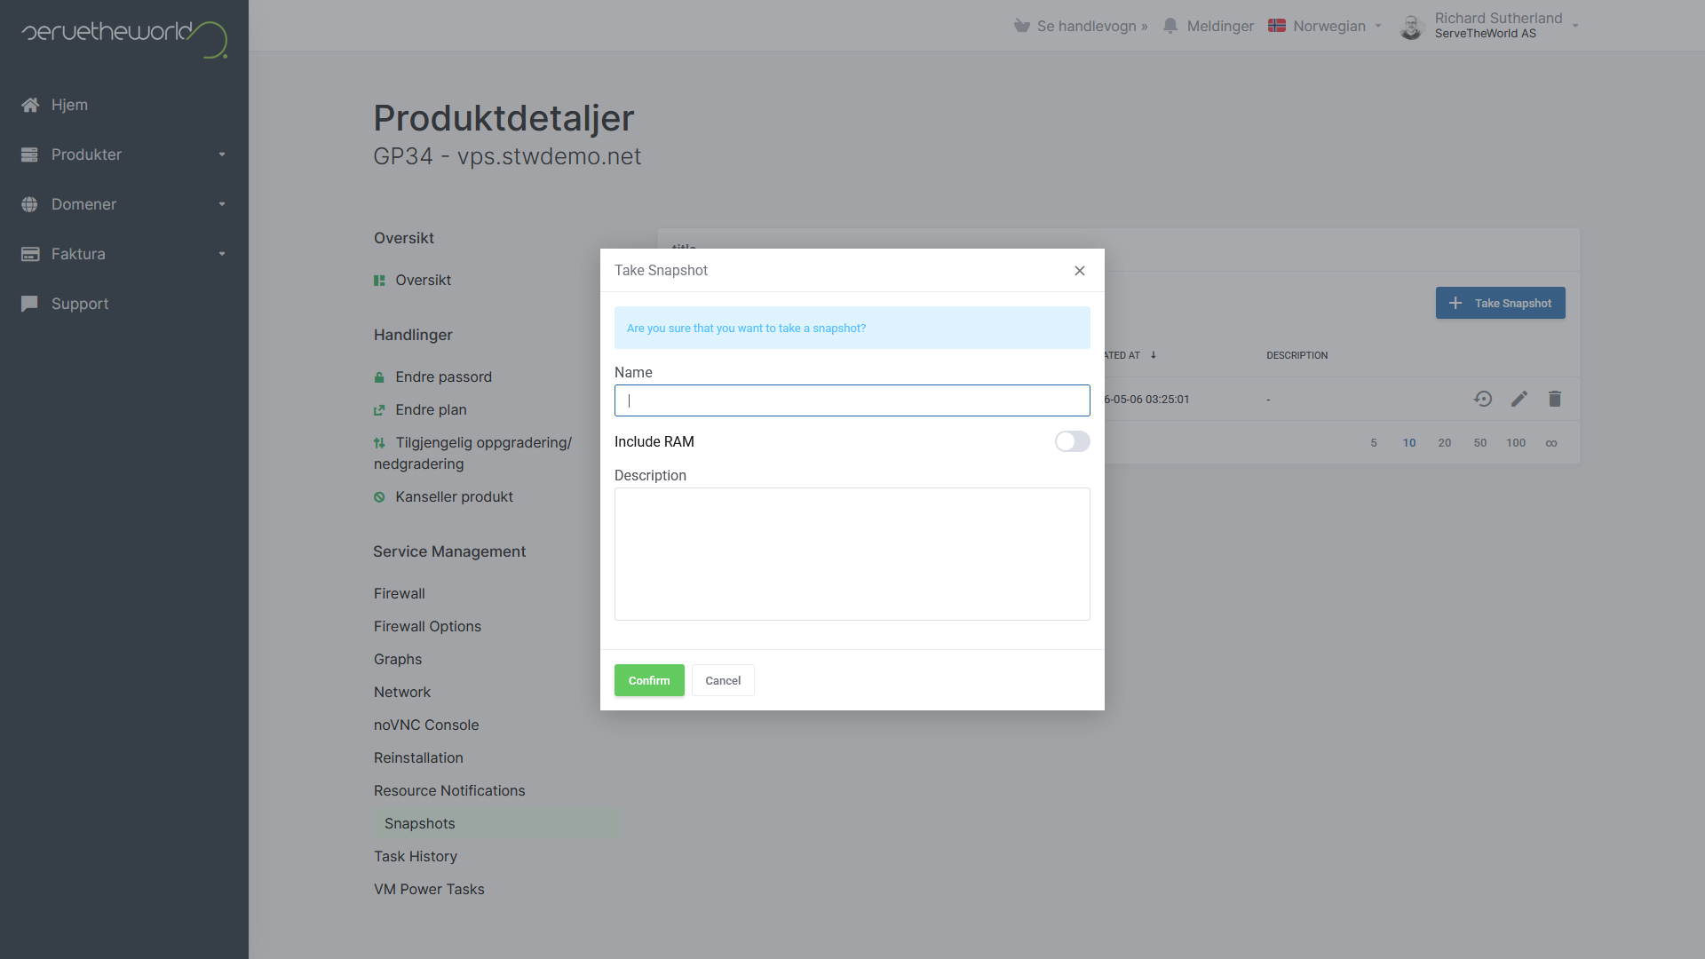Sort by the DESCRIPTION column header

tap(1297, 355)
